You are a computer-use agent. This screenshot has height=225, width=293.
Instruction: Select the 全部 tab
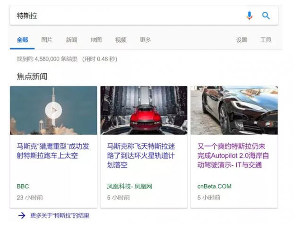pyautogui.click(x=22, y=40)
